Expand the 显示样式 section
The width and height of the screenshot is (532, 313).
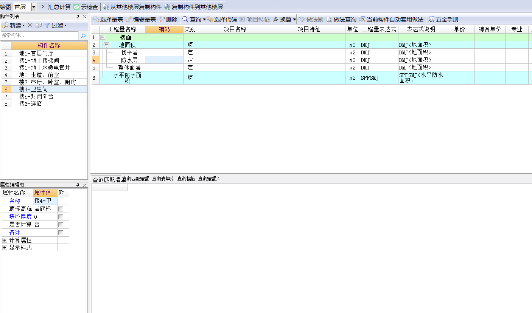[x=5, y=248]
